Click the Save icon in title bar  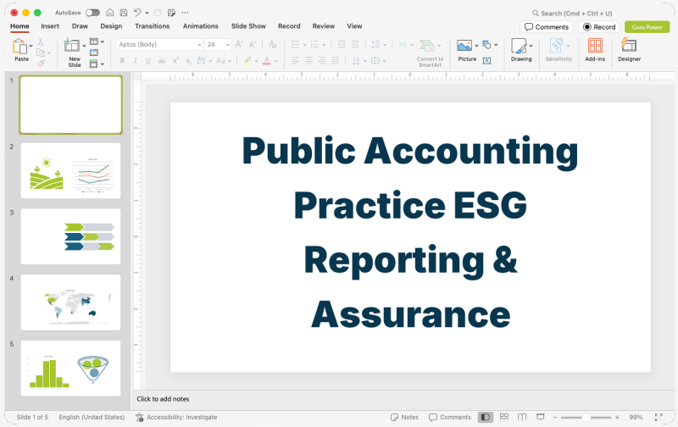pos(124,13)
